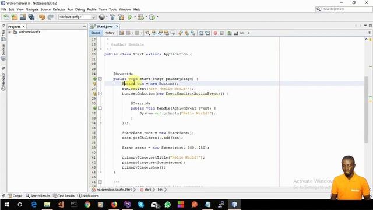Image resolution: width=373 pixels, height=210 pixels.
Task: Click the Stop Macro Recording icon
Action: tap(221, 33)
